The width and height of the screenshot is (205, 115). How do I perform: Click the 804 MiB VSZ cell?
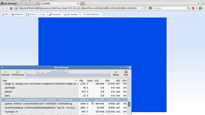[100, 103]
